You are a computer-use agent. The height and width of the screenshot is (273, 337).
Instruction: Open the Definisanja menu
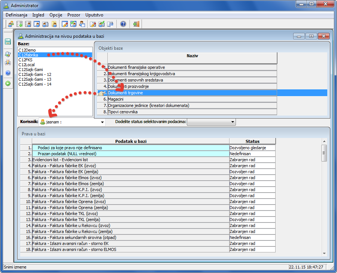[16, 15]
